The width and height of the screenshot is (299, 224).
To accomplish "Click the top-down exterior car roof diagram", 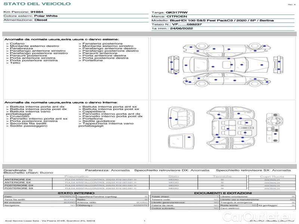I will tap(226, 65).
